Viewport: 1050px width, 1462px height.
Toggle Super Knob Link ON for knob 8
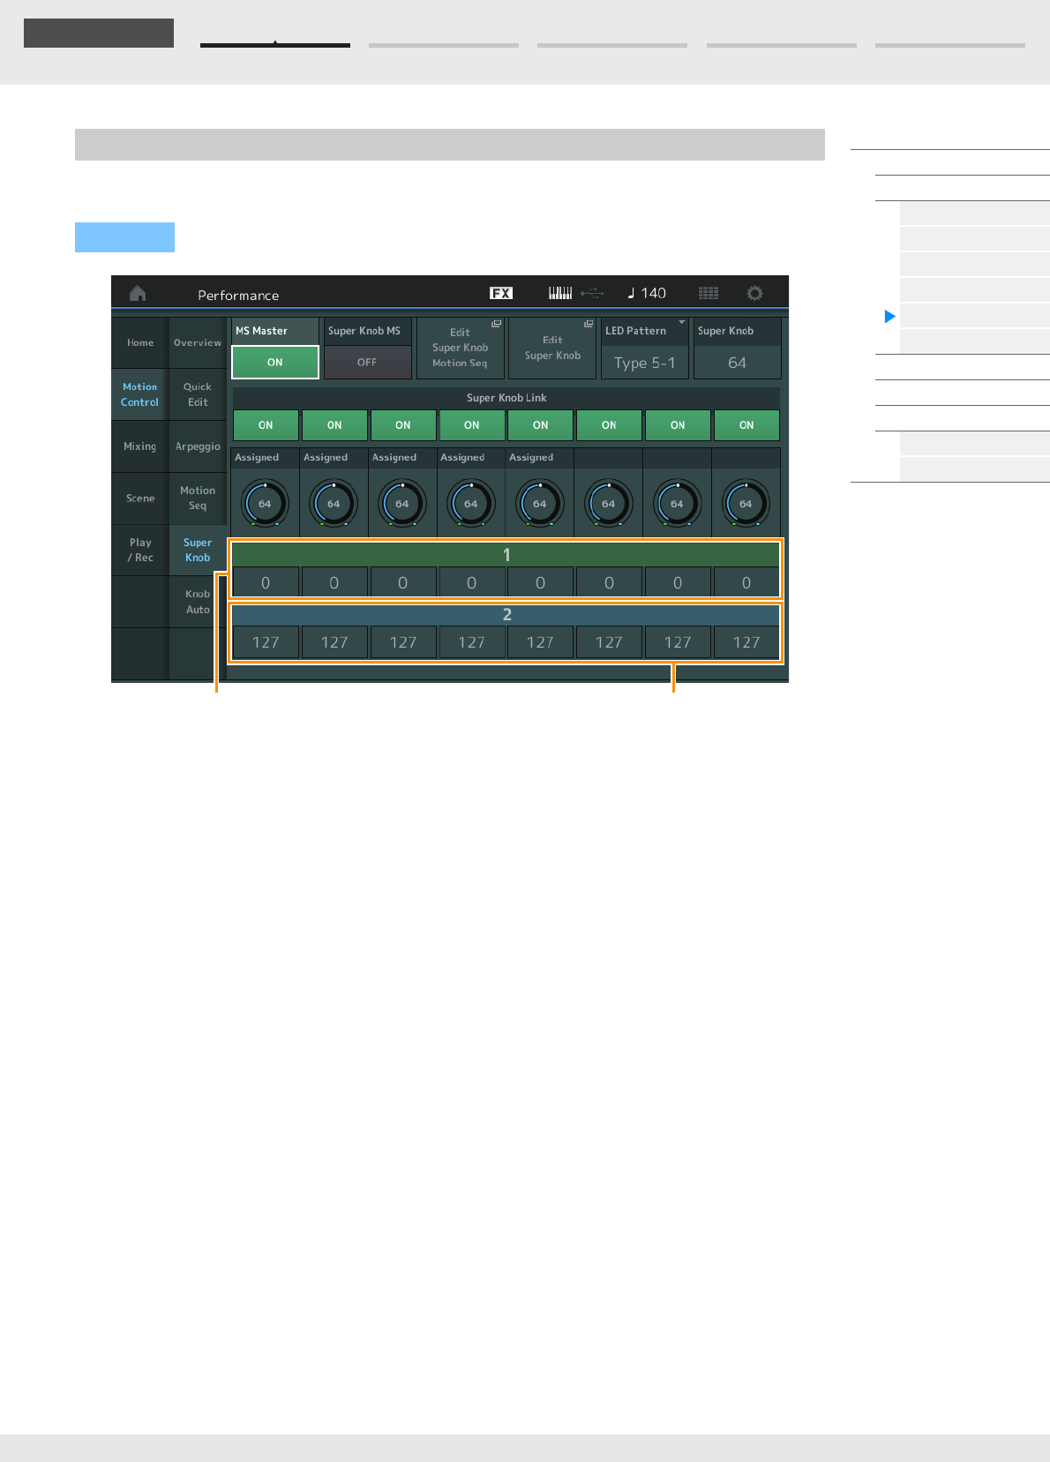[746, 425]
